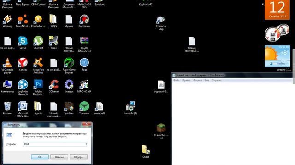Click the Обзор... browse button

click(x=78, y=157)
